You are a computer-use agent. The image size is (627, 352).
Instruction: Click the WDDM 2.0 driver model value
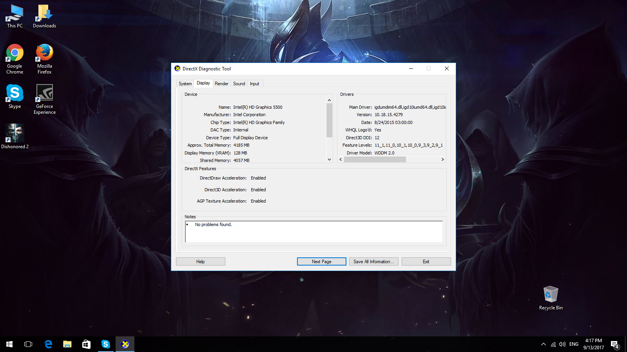(384, 153)
